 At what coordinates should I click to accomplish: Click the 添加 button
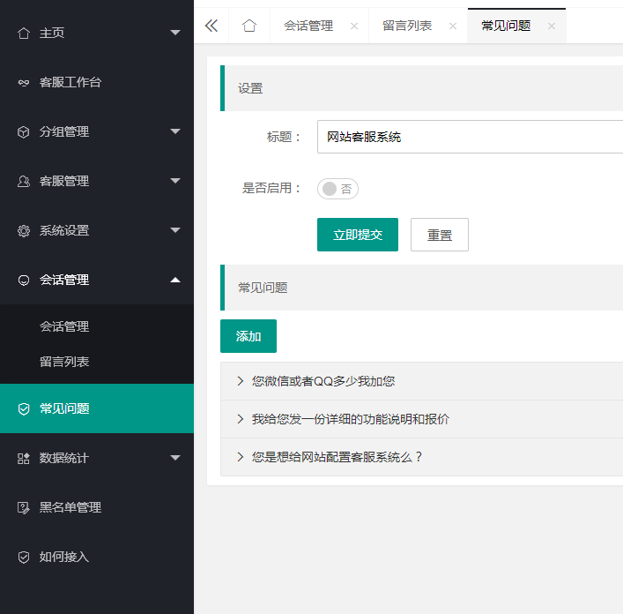(248, 336)
